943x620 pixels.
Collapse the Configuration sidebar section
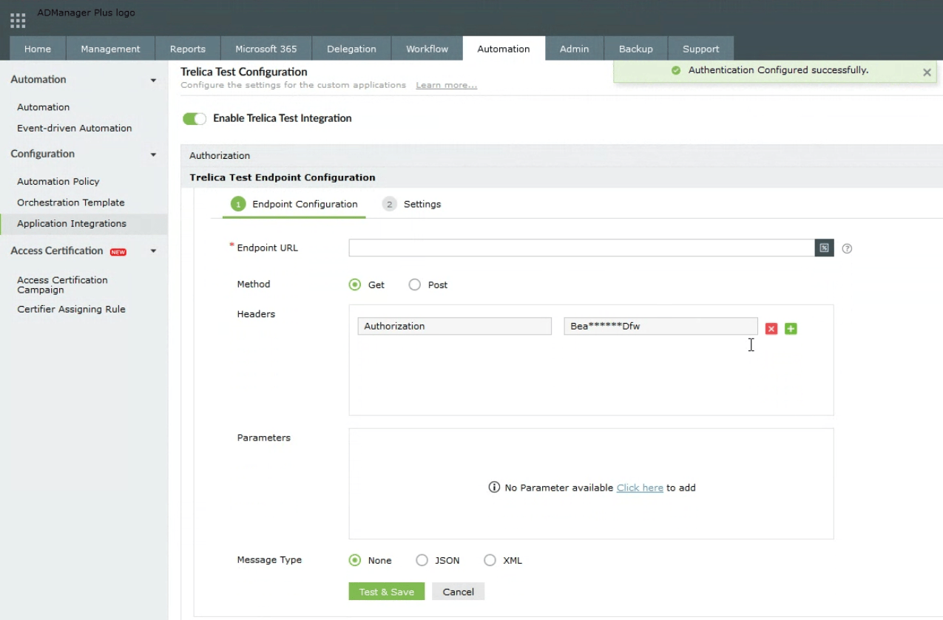[153, 155]
